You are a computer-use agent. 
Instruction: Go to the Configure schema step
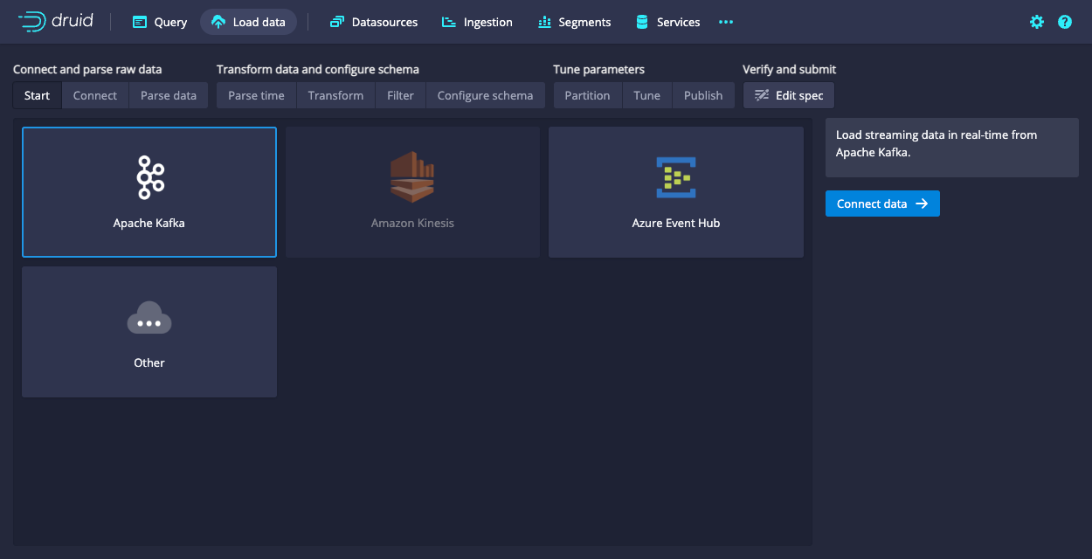click(485, 95)
